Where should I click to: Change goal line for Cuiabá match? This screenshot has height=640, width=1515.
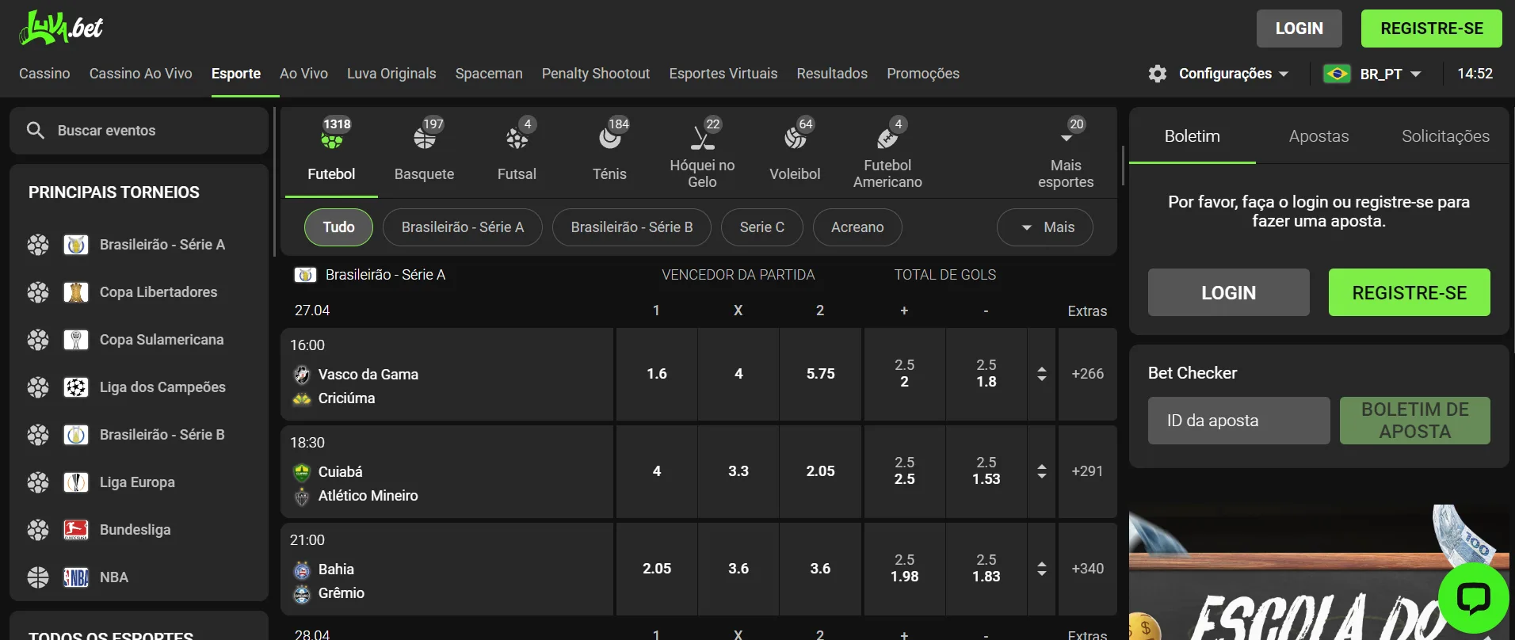click(1042, 471)
